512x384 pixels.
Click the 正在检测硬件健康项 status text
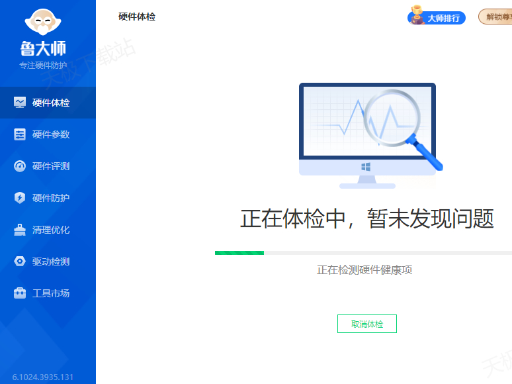pos(364,270)
